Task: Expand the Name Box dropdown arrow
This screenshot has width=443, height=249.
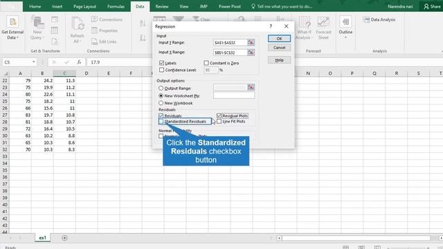Action: pos(34,62)
